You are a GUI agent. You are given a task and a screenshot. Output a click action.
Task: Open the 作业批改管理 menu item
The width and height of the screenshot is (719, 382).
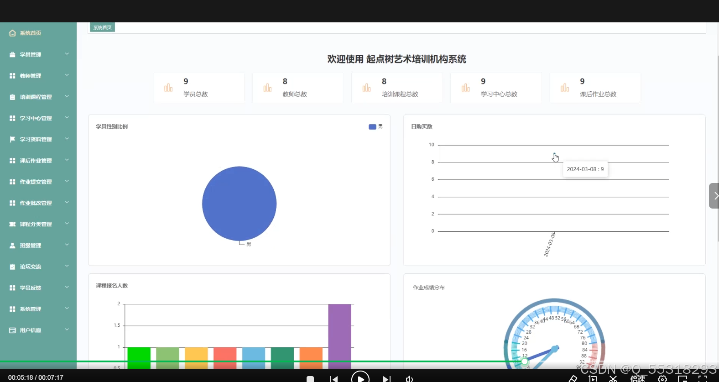point(38,203)
